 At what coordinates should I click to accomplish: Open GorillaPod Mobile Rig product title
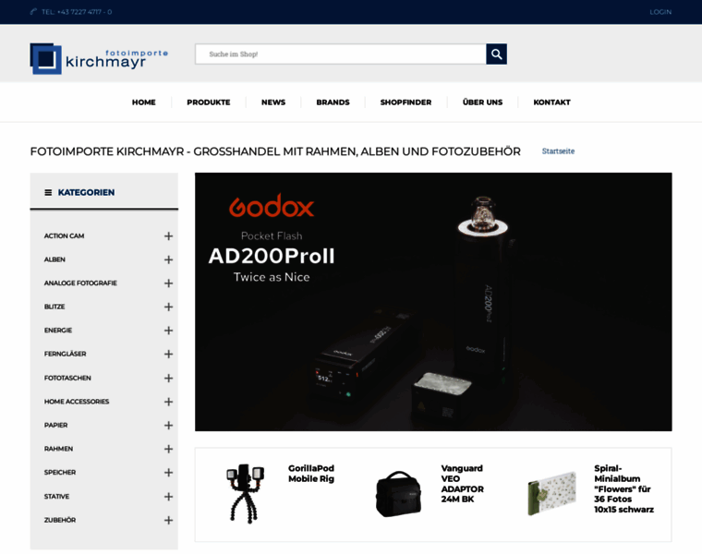[x=311, y=474]
